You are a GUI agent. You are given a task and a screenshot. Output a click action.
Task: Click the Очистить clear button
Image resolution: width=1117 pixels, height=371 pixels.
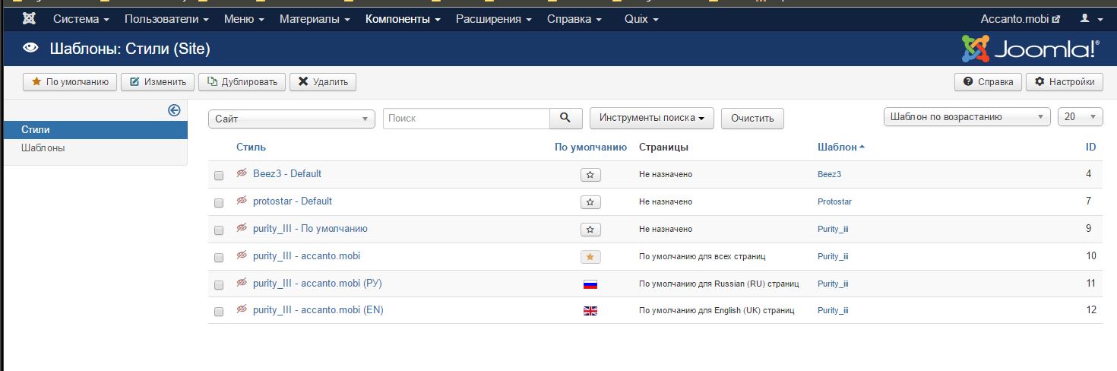(x=752, y=118)
